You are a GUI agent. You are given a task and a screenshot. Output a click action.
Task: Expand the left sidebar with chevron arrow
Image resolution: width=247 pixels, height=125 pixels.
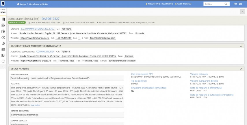click(x=3, y=67)
